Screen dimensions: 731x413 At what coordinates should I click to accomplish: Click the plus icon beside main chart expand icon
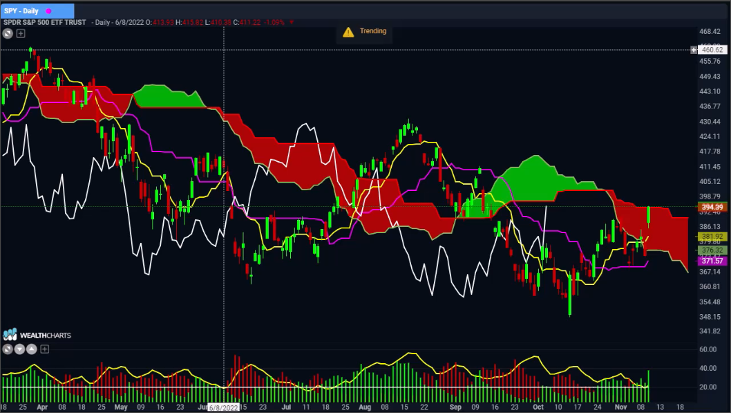pyautogui.click(x=21, y=33)
